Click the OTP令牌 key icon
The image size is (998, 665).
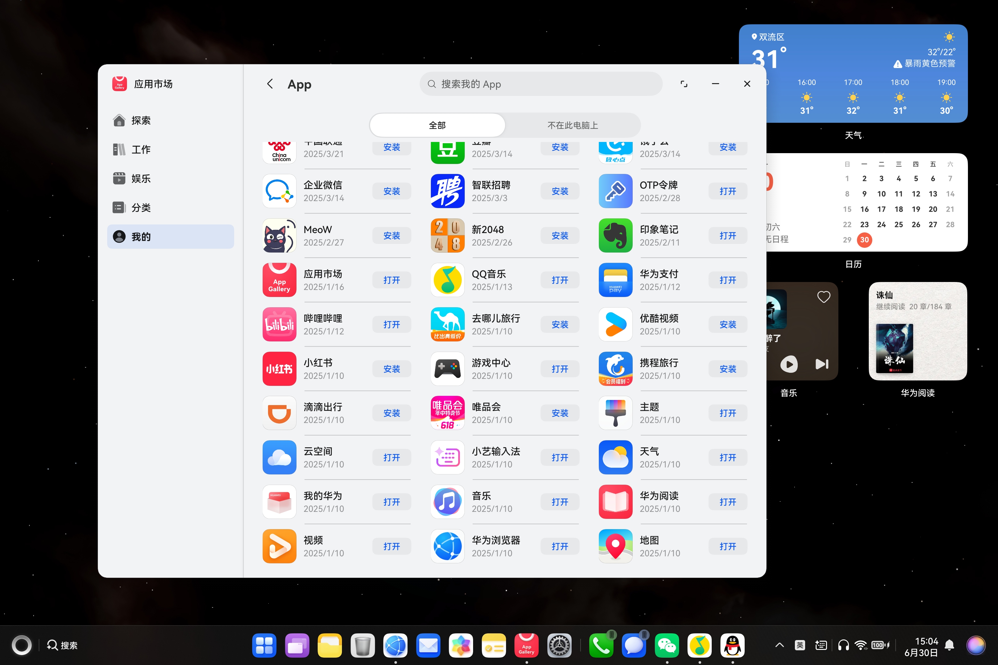pos(615,191)
